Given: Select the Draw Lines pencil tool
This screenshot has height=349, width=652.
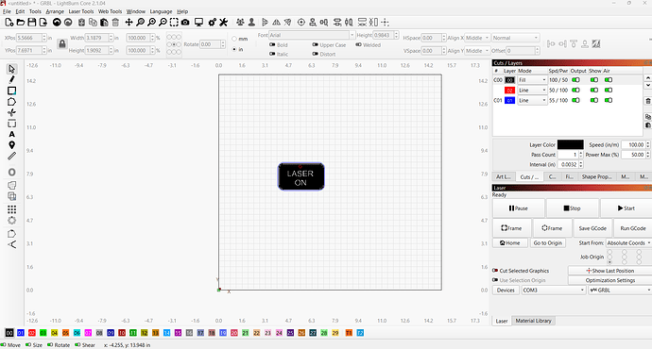Looking at the screenshot, I should coord(11,79).
